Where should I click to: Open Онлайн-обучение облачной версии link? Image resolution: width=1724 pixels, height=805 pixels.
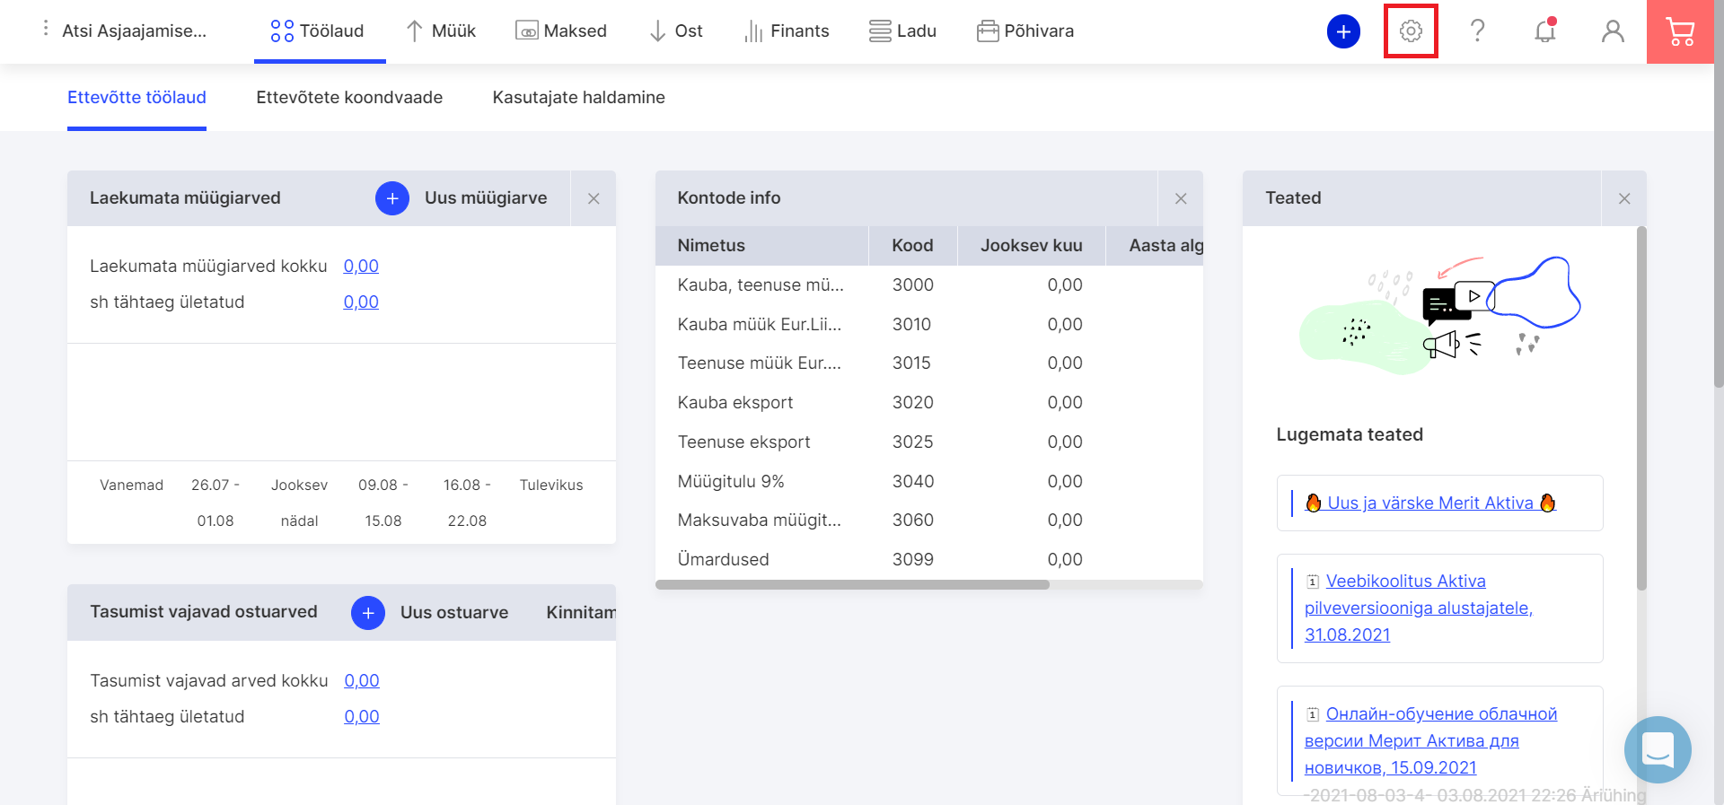pos(1431,741)
